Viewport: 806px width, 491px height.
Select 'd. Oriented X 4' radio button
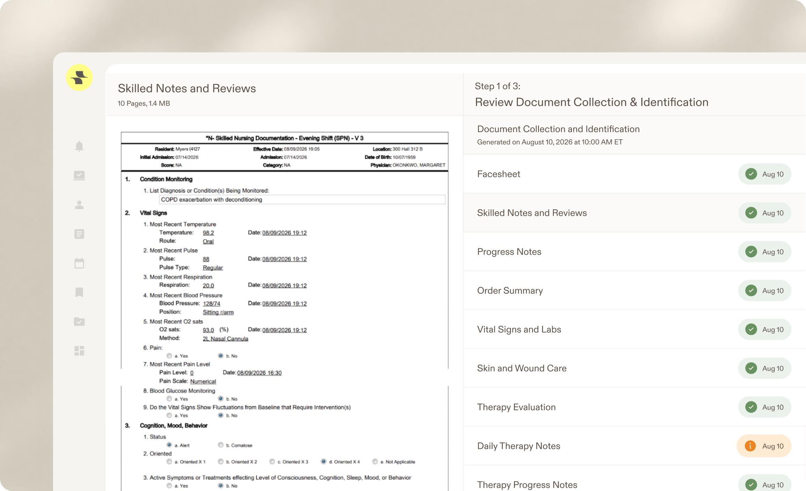click(323, 461)
